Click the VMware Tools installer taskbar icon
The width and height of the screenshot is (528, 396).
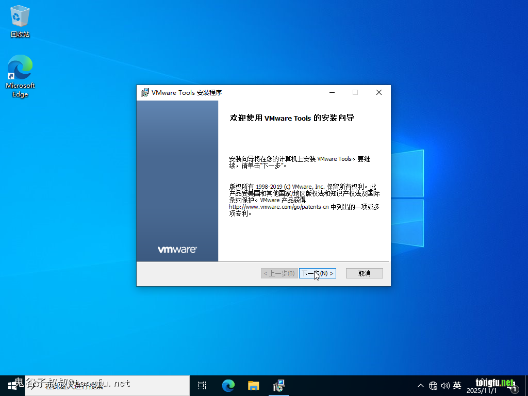click(x=278, y=385)
